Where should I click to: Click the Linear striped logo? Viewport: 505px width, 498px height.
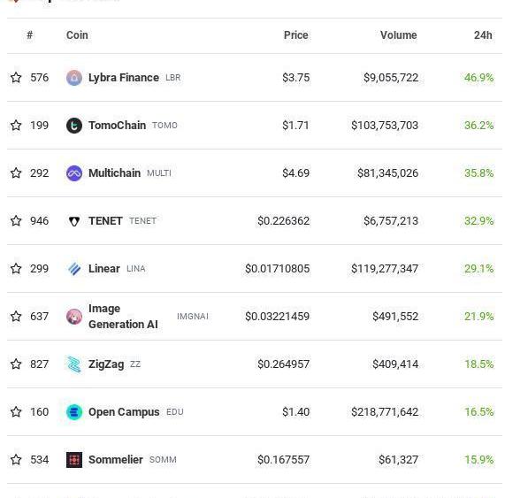74,269
